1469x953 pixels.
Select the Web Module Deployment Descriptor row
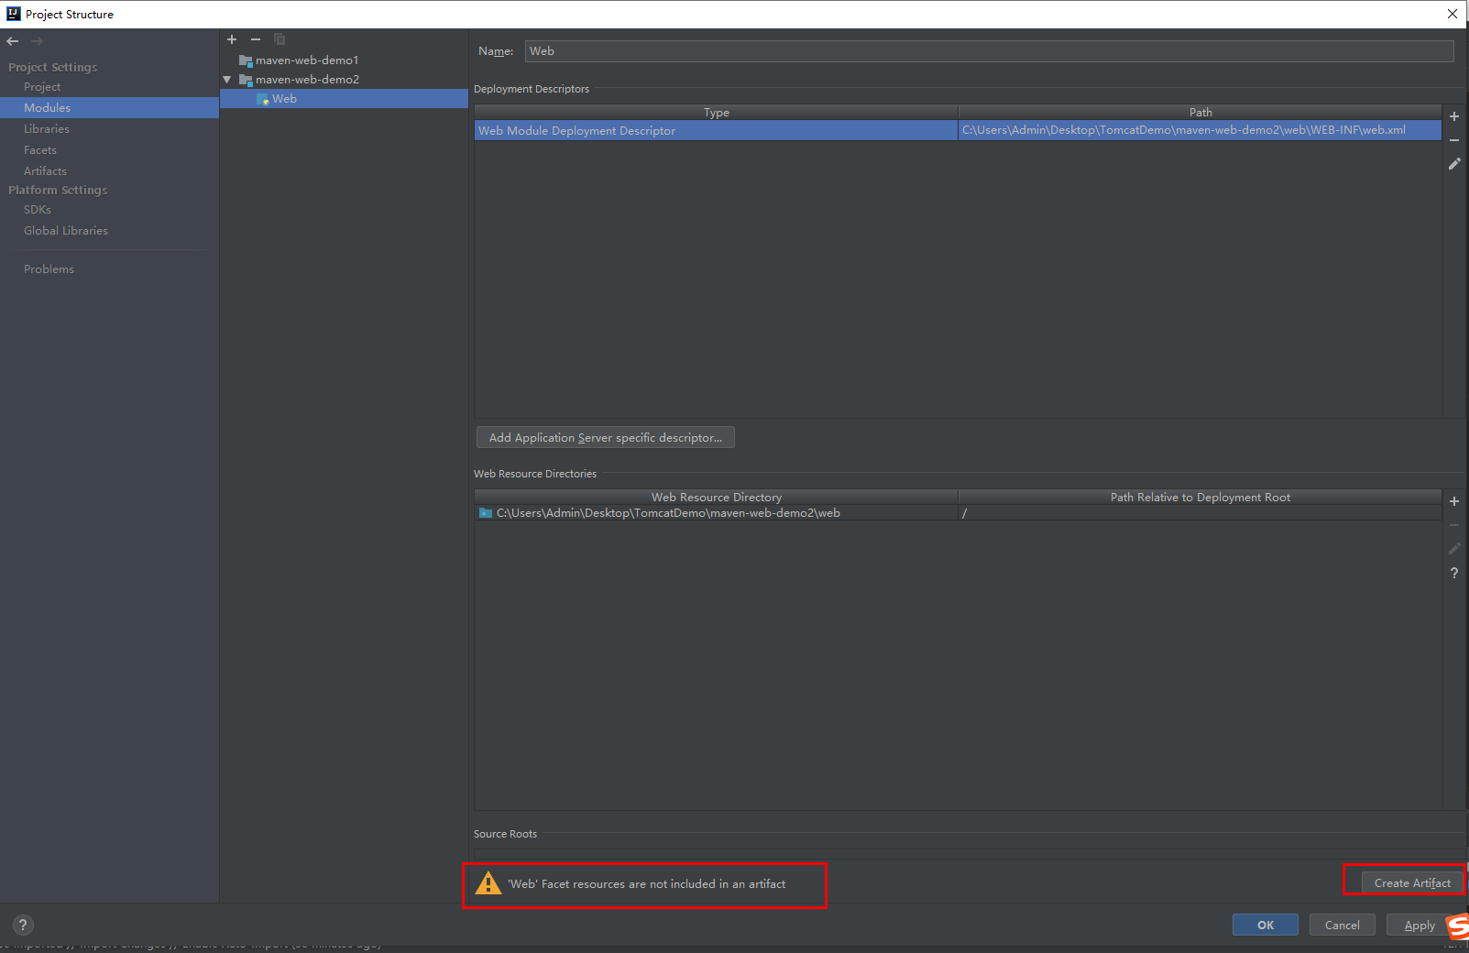click(x=715, y=130)
